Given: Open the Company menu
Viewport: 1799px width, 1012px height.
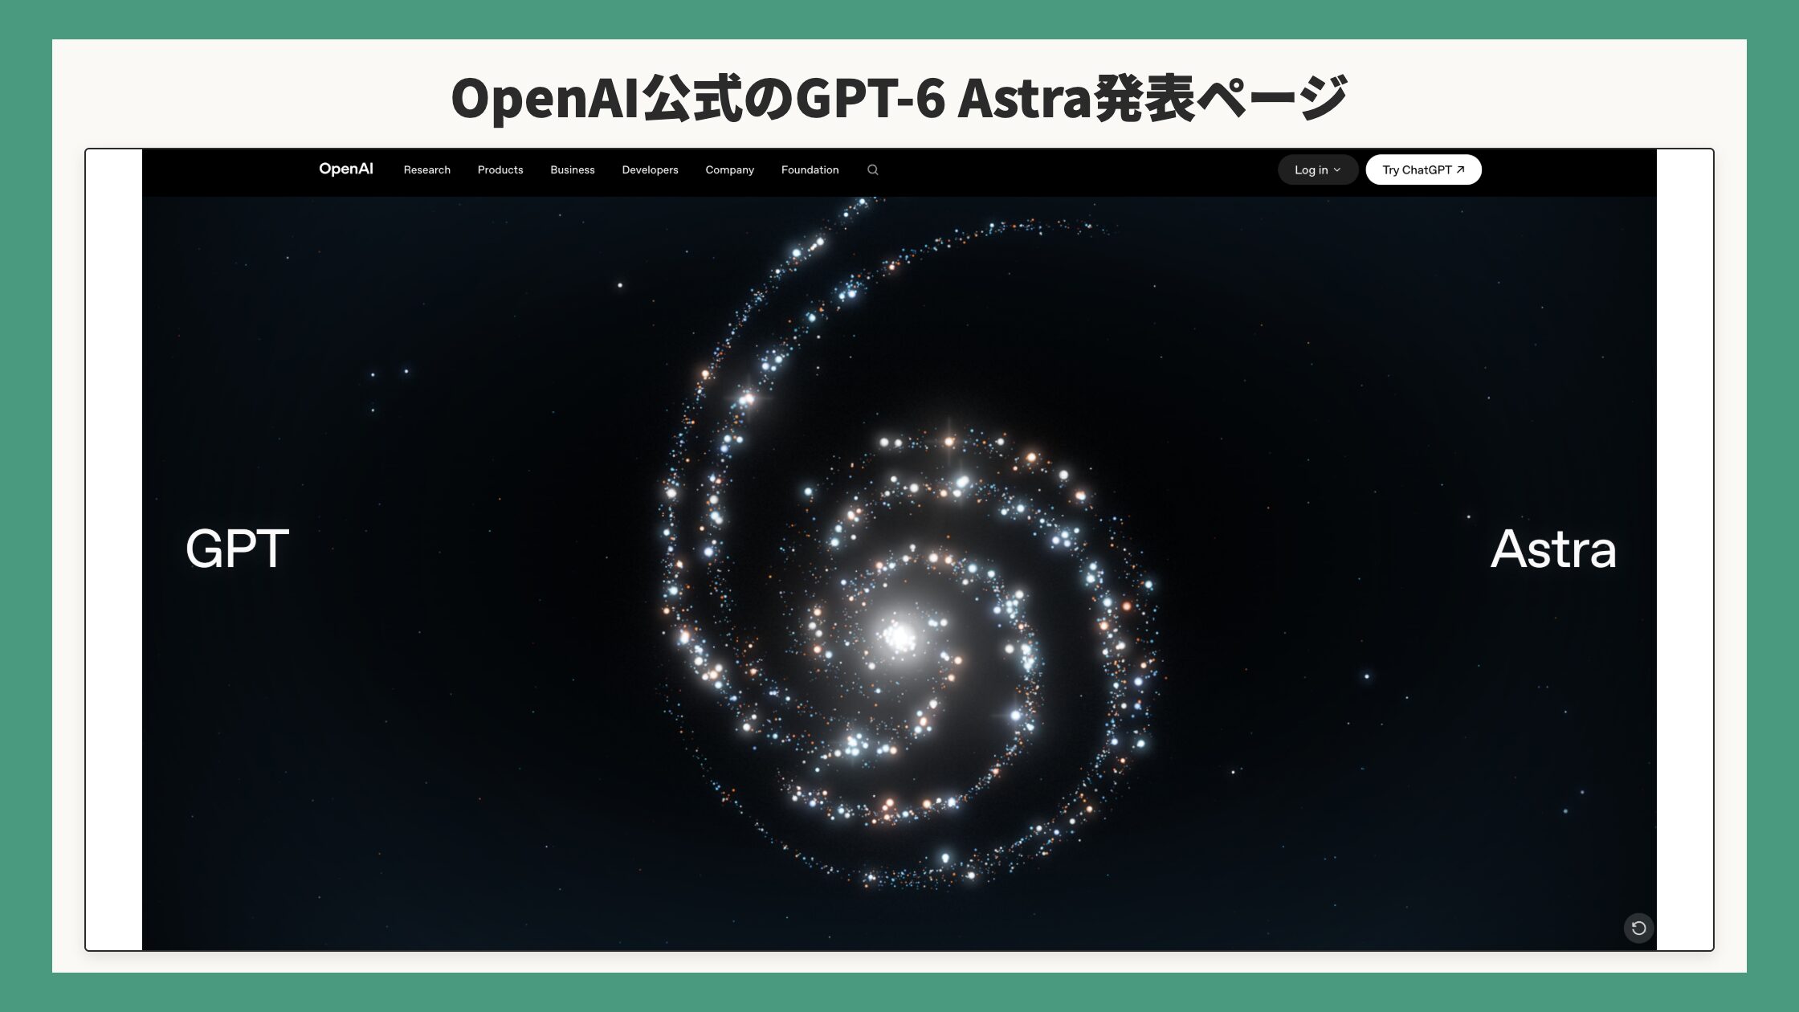Looking at the screenshot, I should (730, 169).
